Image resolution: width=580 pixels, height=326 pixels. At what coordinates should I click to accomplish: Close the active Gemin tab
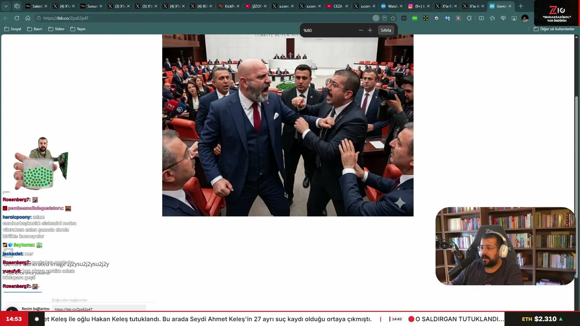pyautogui.click(x=510, y=6)
